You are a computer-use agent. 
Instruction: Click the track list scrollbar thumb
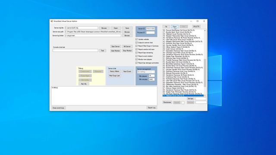pos(205,73)
